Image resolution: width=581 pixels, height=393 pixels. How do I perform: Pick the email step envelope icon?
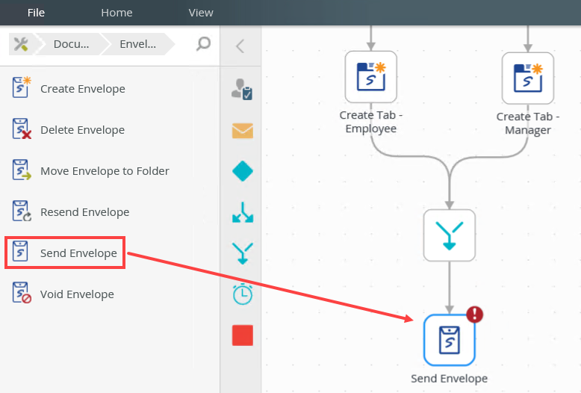click(243, 131)
